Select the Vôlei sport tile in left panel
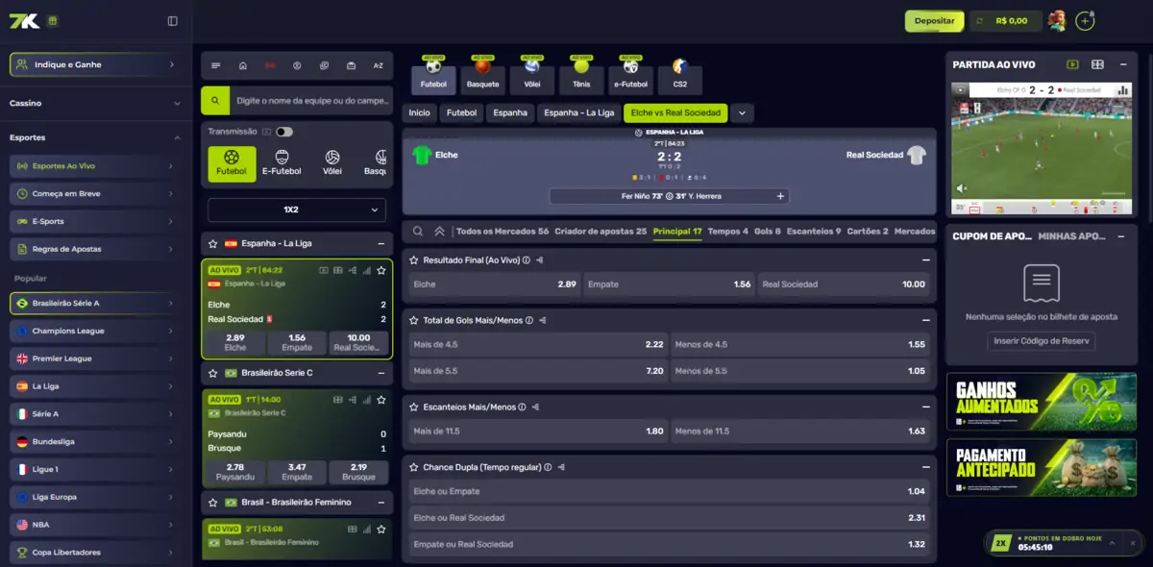Screen dimensions: 1153x567 (331, 164)
